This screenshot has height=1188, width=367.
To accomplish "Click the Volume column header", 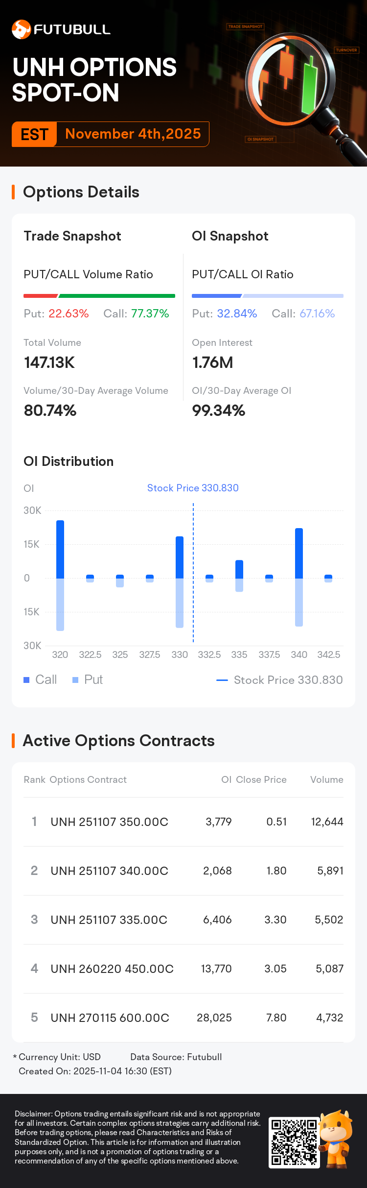I will [326, 779].
